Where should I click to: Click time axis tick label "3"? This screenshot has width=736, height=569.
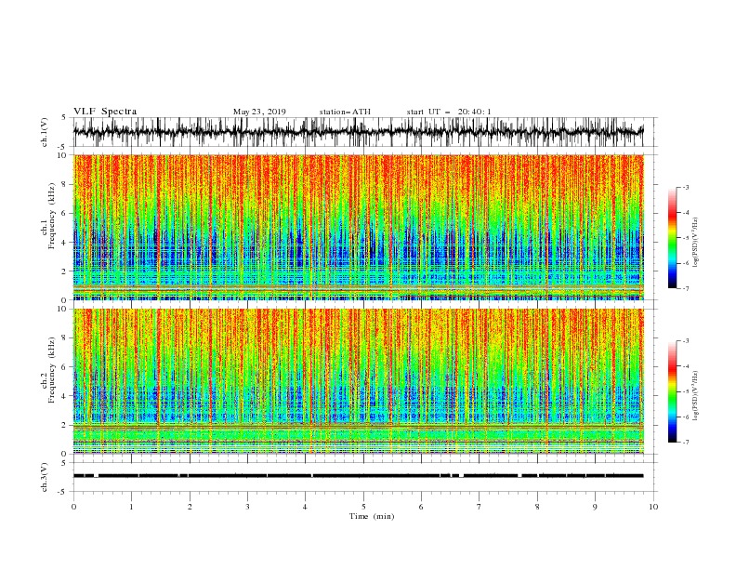[247, 507]
